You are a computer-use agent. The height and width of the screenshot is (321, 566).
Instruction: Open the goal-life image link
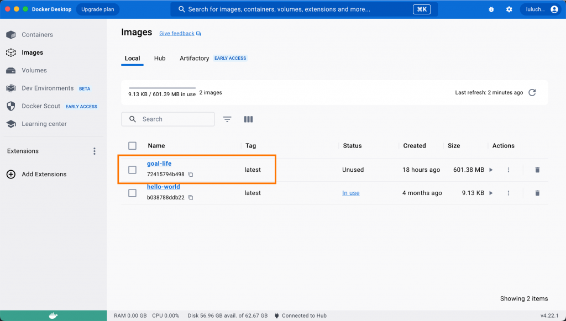(x=159, y=164)
